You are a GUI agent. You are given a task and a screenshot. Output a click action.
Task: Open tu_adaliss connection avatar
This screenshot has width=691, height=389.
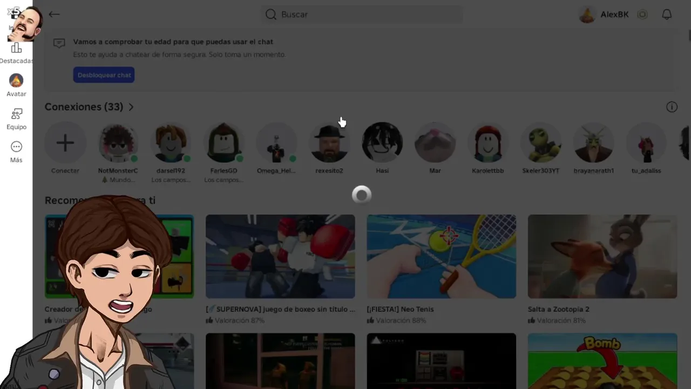646,143
